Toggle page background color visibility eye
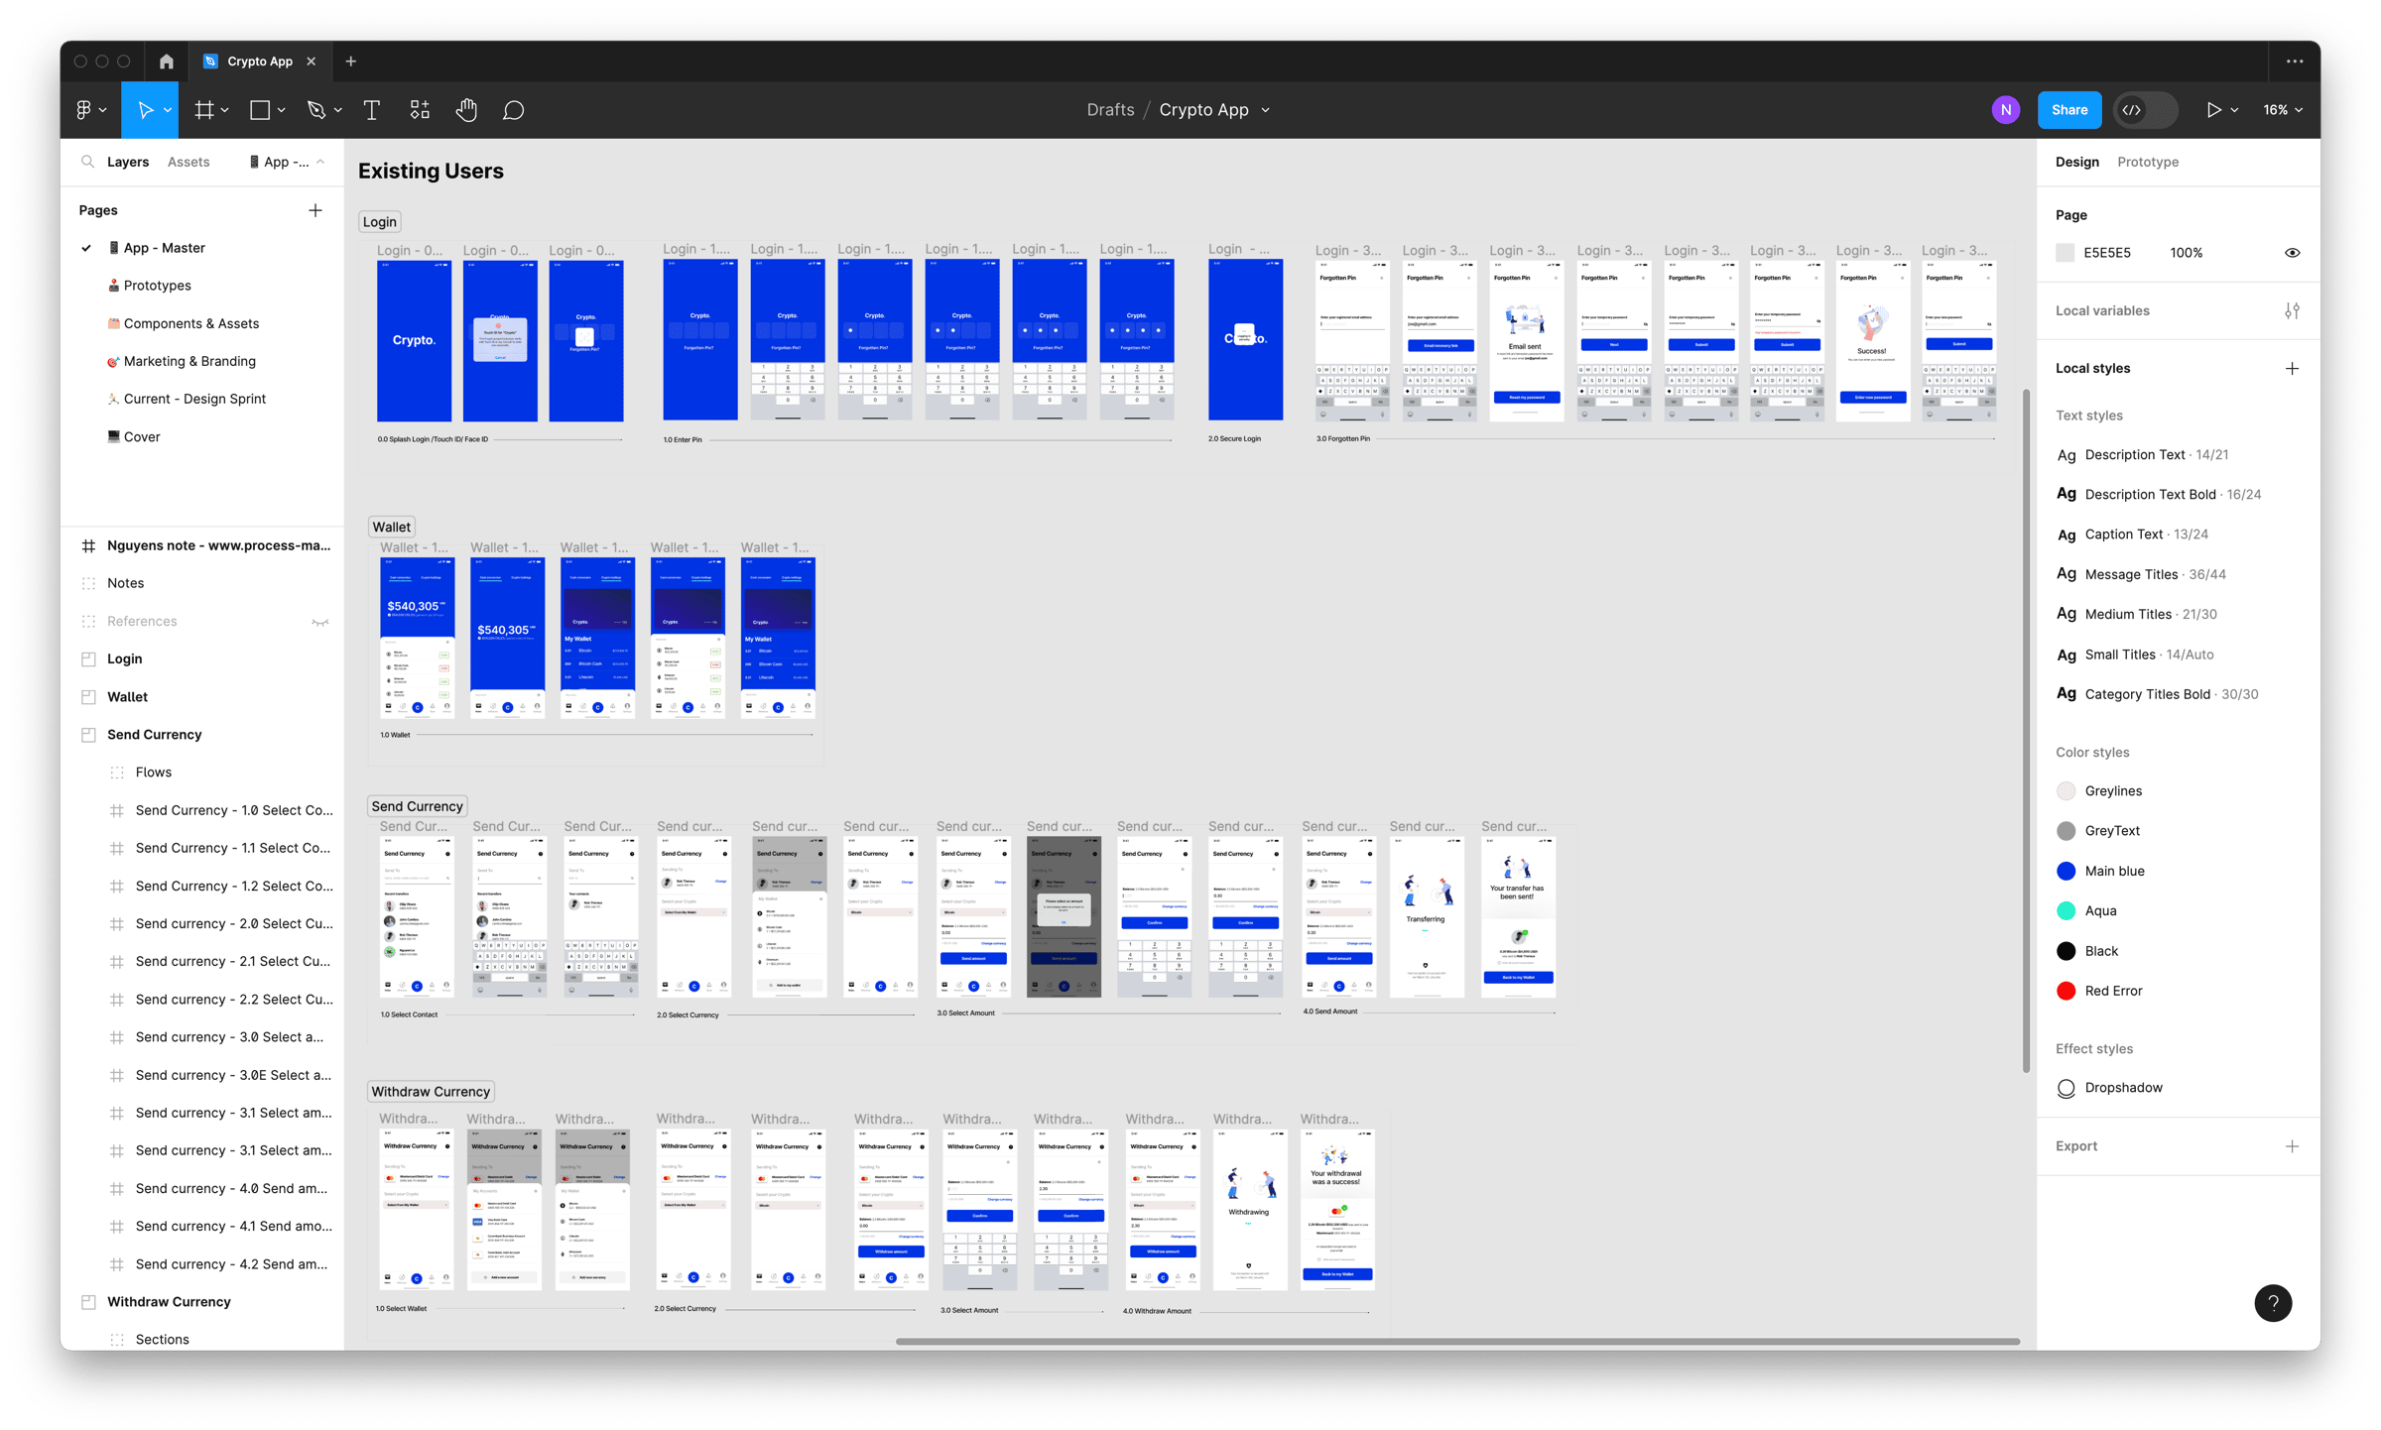This screenshot has width=2381, height=1430. (2292, 253)
